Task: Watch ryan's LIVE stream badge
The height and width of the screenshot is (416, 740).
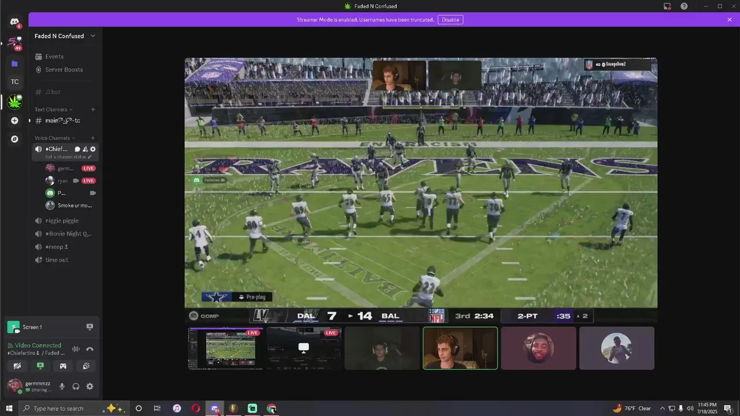Action: click(88, 181)
